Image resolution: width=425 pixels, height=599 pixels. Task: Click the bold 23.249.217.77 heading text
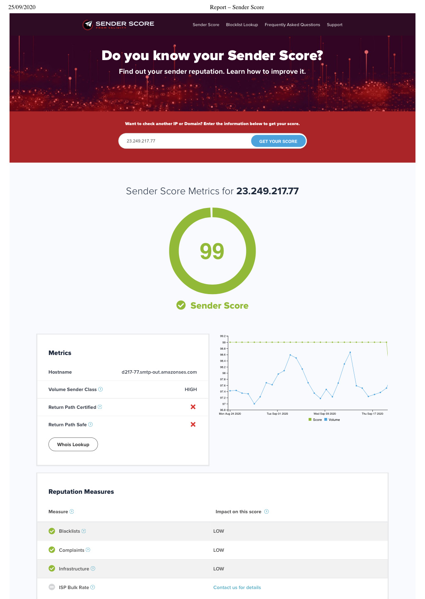point(268,191)
